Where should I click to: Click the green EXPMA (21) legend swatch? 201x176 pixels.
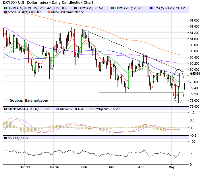113,8
